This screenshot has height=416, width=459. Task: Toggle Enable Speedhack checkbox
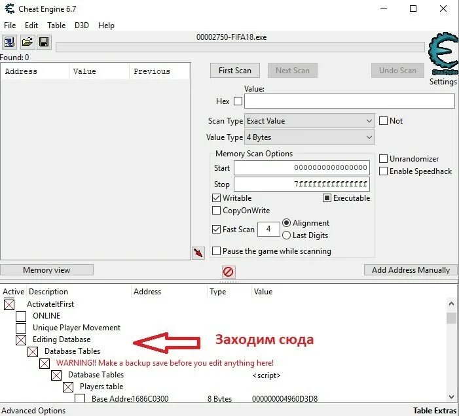pyautogui.click(x=383, y=171)
